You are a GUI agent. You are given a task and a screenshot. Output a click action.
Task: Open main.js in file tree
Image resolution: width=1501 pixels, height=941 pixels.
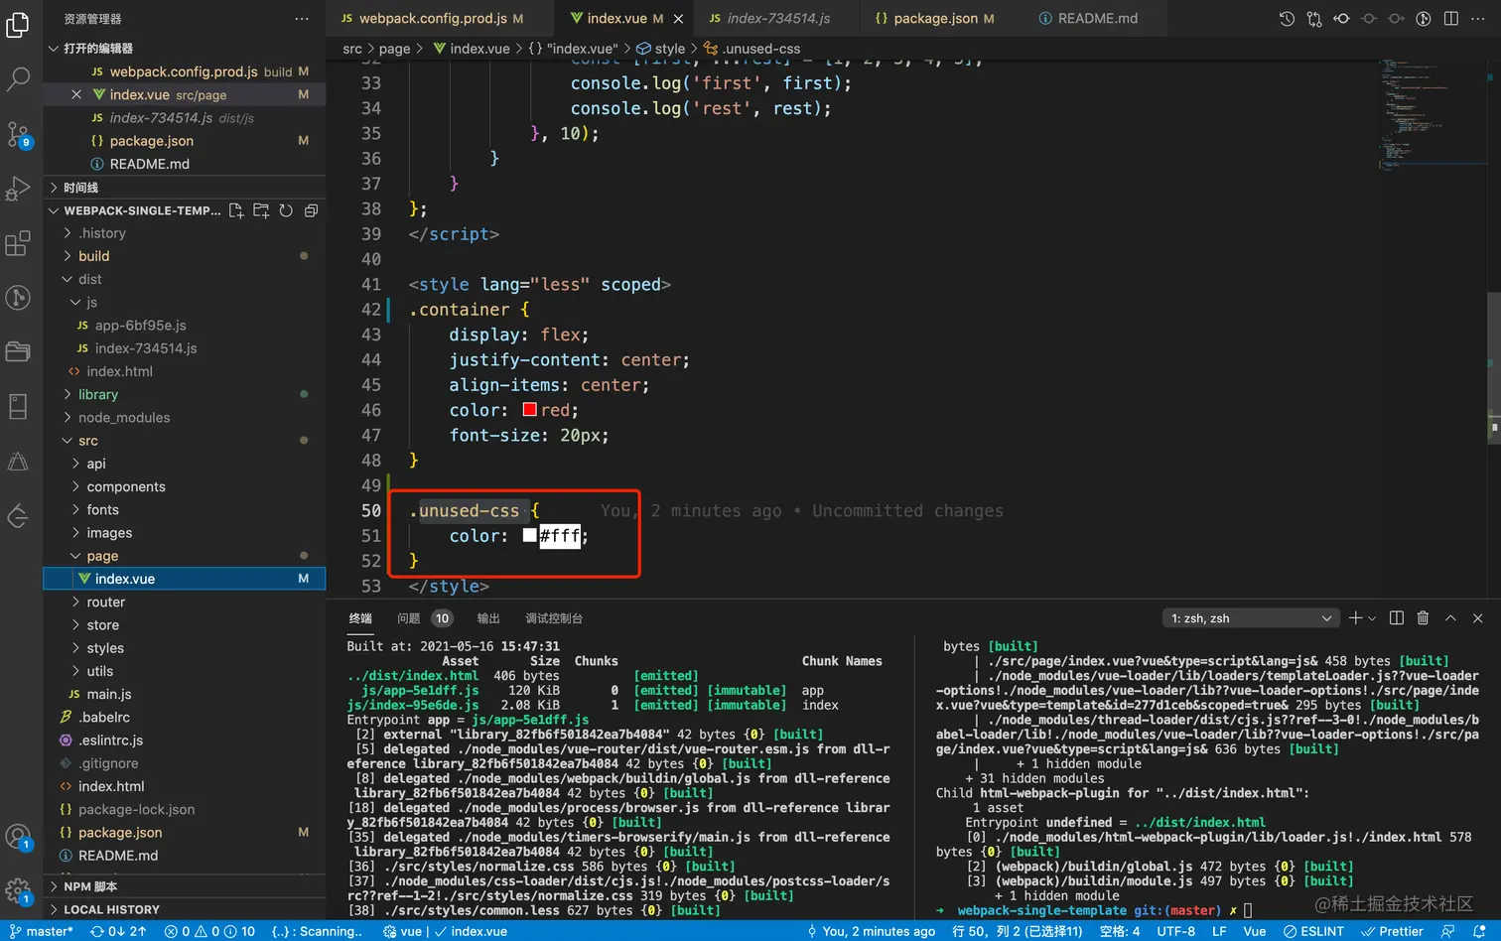coord(109,694)
